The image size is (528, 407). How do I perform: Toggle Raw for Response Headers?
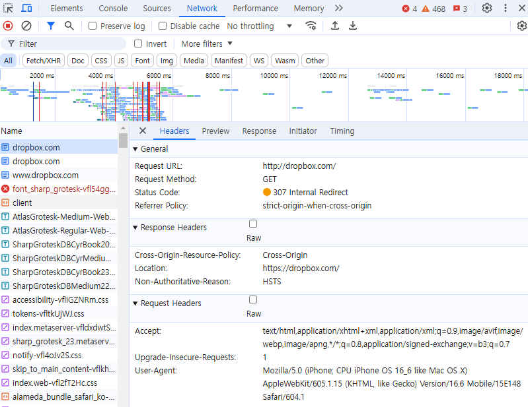[253, 224]
